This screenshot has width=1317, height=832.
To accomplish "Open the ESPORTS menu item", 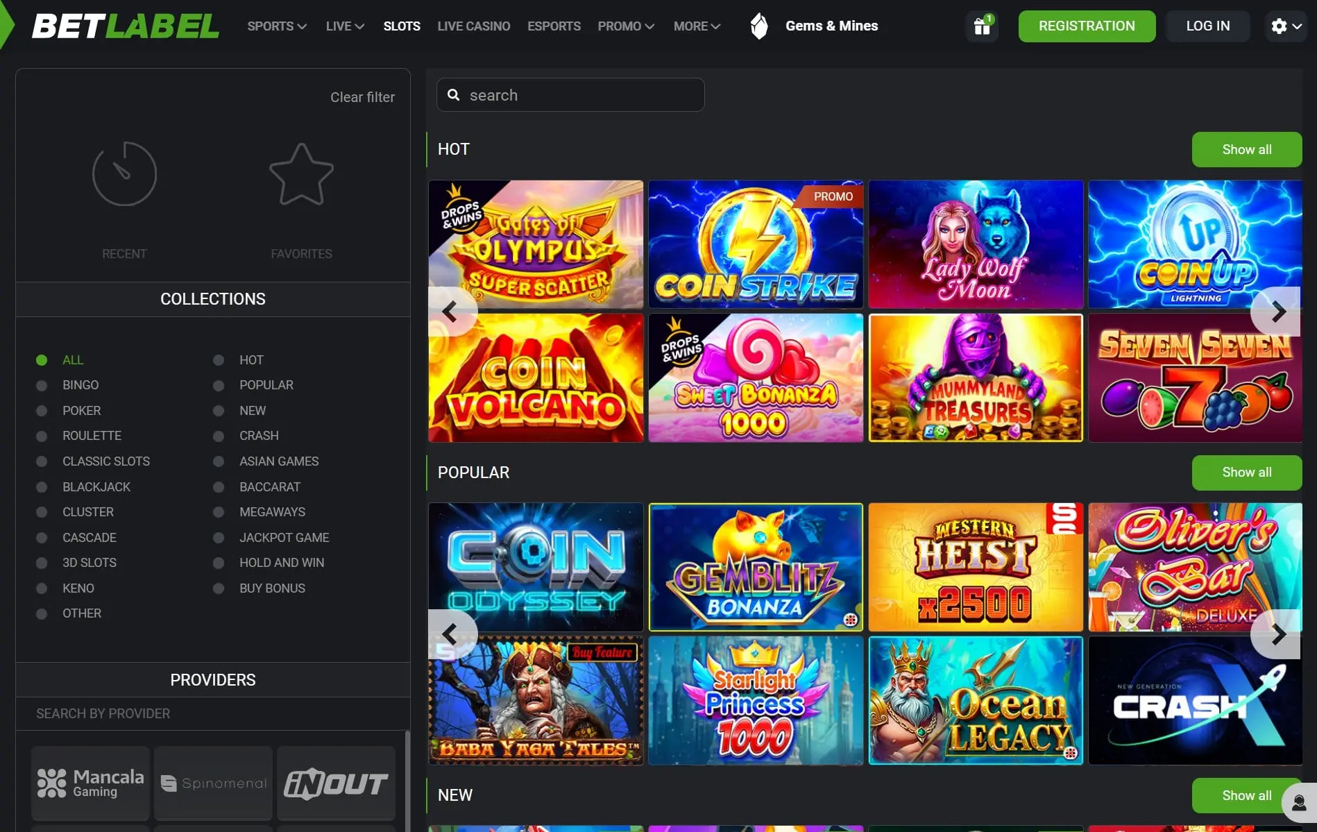I will pyautogui.click(x=554, y=26).
